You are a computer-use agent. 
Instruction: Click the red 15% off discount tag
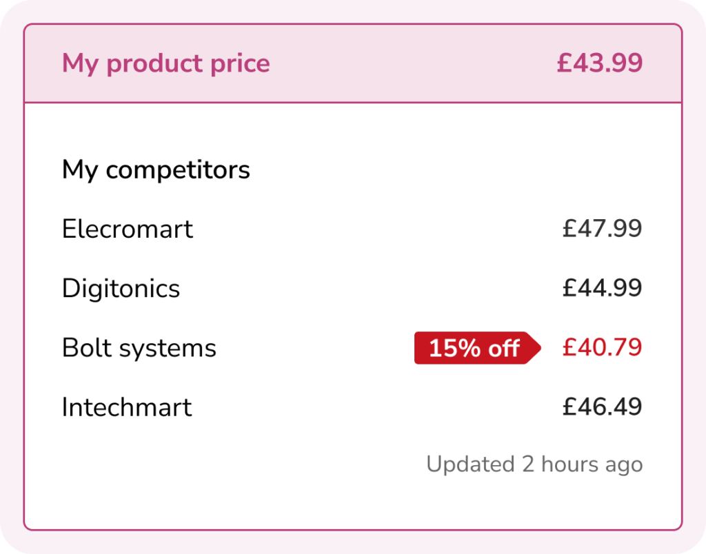click(x=473, y=348)
